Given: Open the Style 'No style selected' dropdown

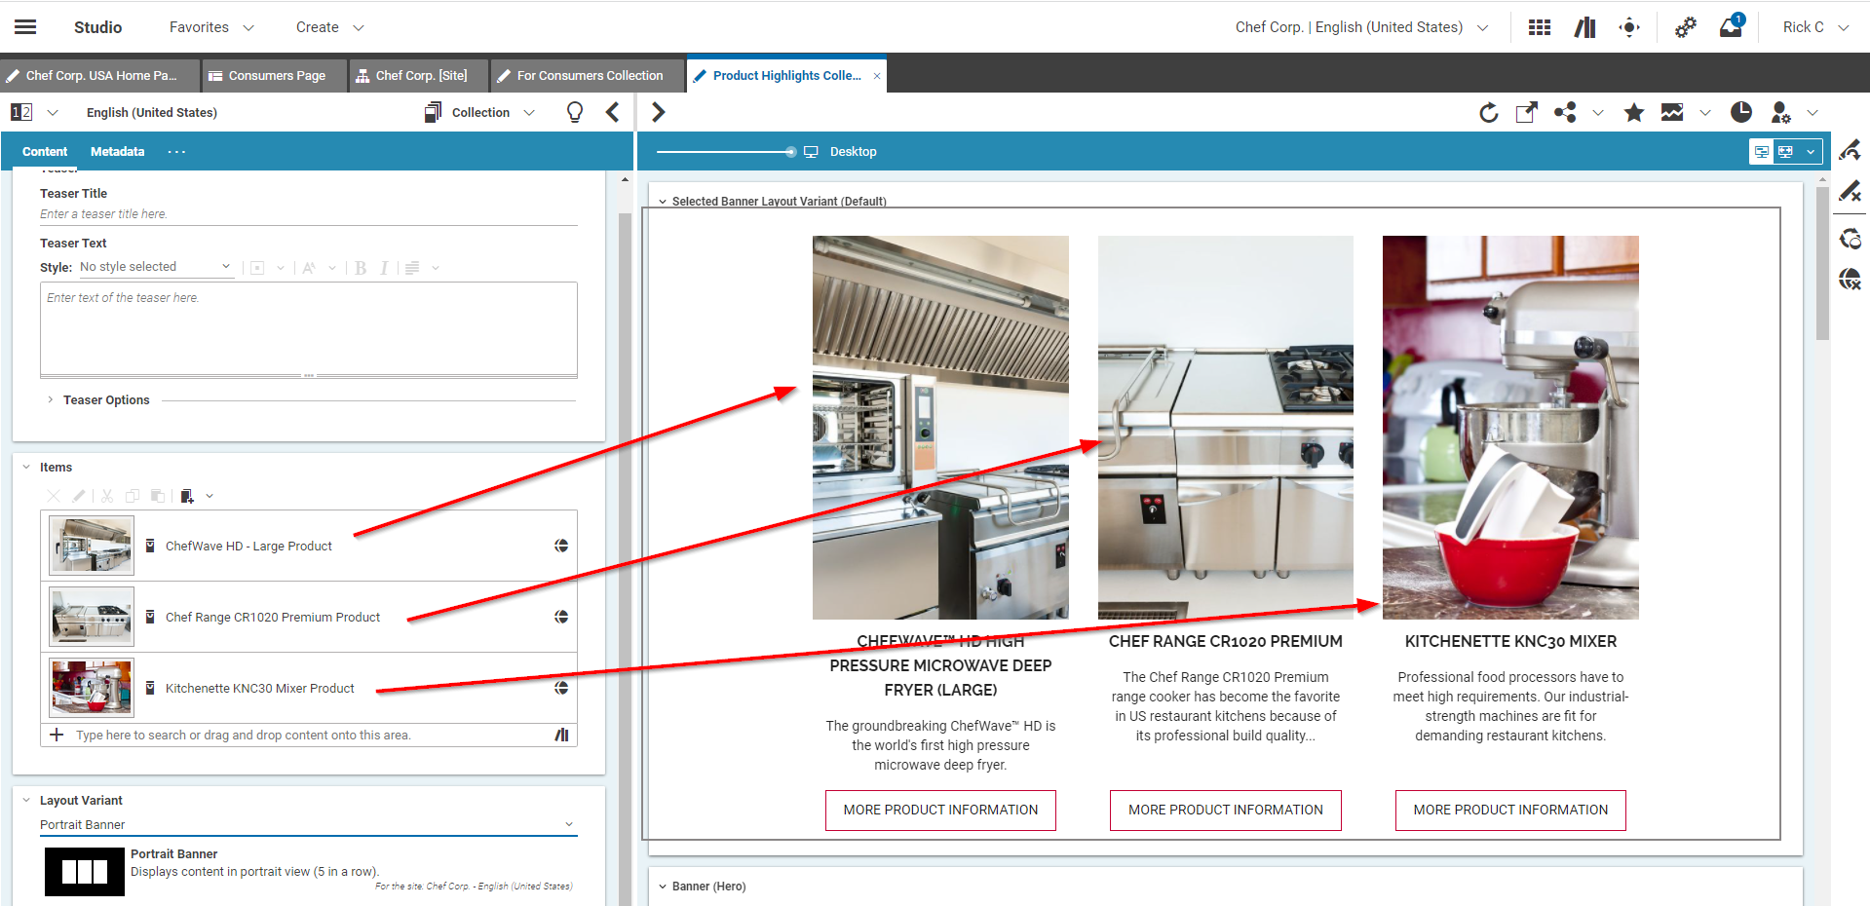Looking at the screenshot, I should [156, 267].
